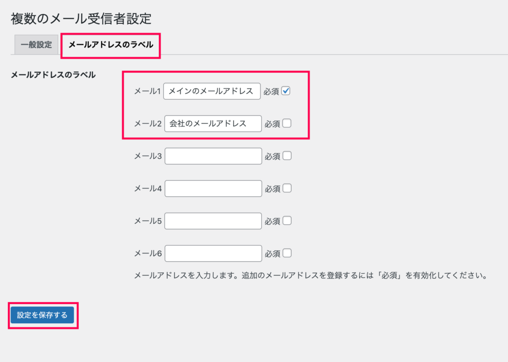Tick the 必須 checkbox for メール3
Screen dimensions: 508x362
(287, 156)
